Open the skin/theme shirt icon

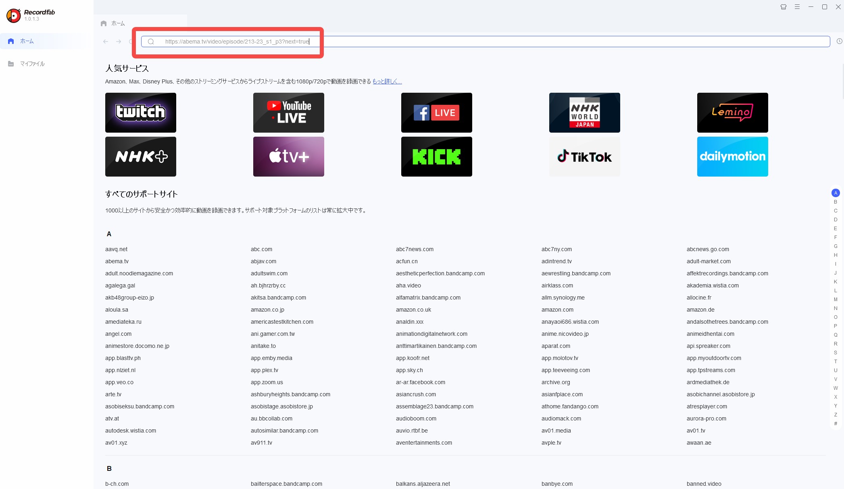(783, 7)
